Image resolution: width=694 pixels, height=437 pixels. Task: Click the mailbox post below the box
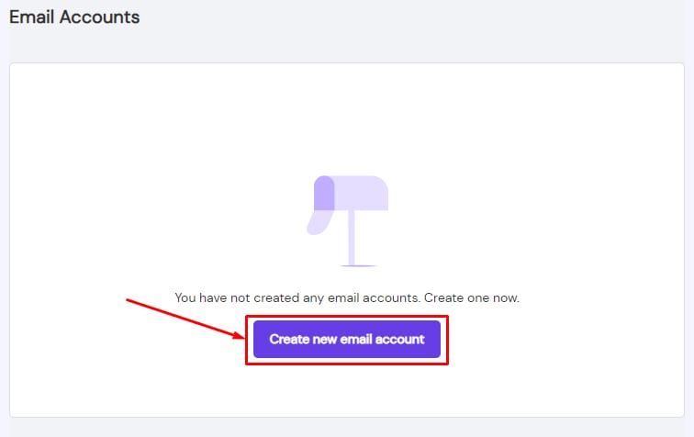coord(351,237)
